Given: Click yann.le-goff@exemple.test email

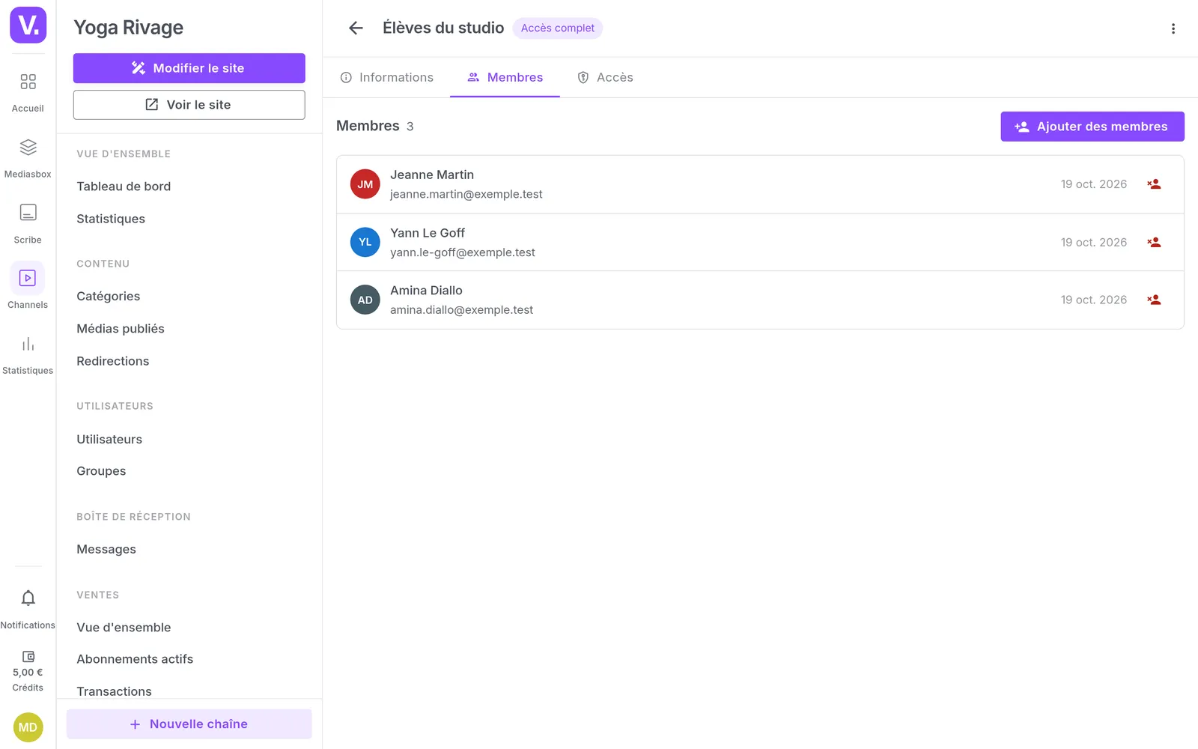Looking at the screenshot, I should [462, 252].
